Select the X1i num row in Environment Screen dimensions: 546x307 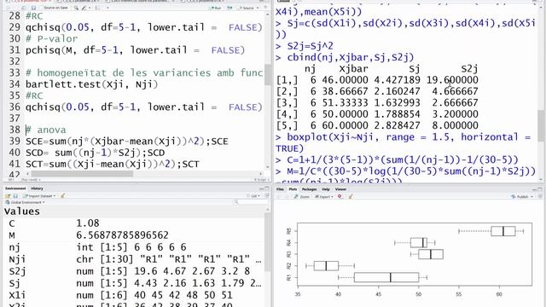134,295
